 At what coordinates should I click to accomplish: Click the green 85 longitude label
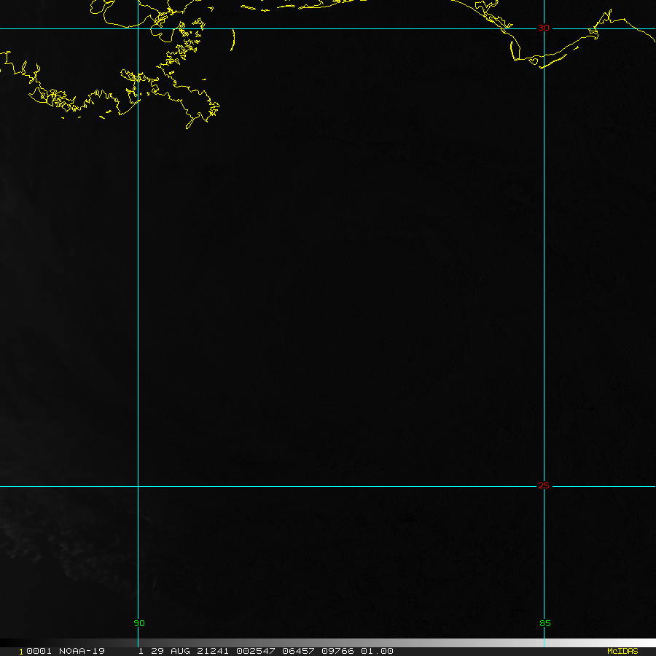click(x=544, y=623)
